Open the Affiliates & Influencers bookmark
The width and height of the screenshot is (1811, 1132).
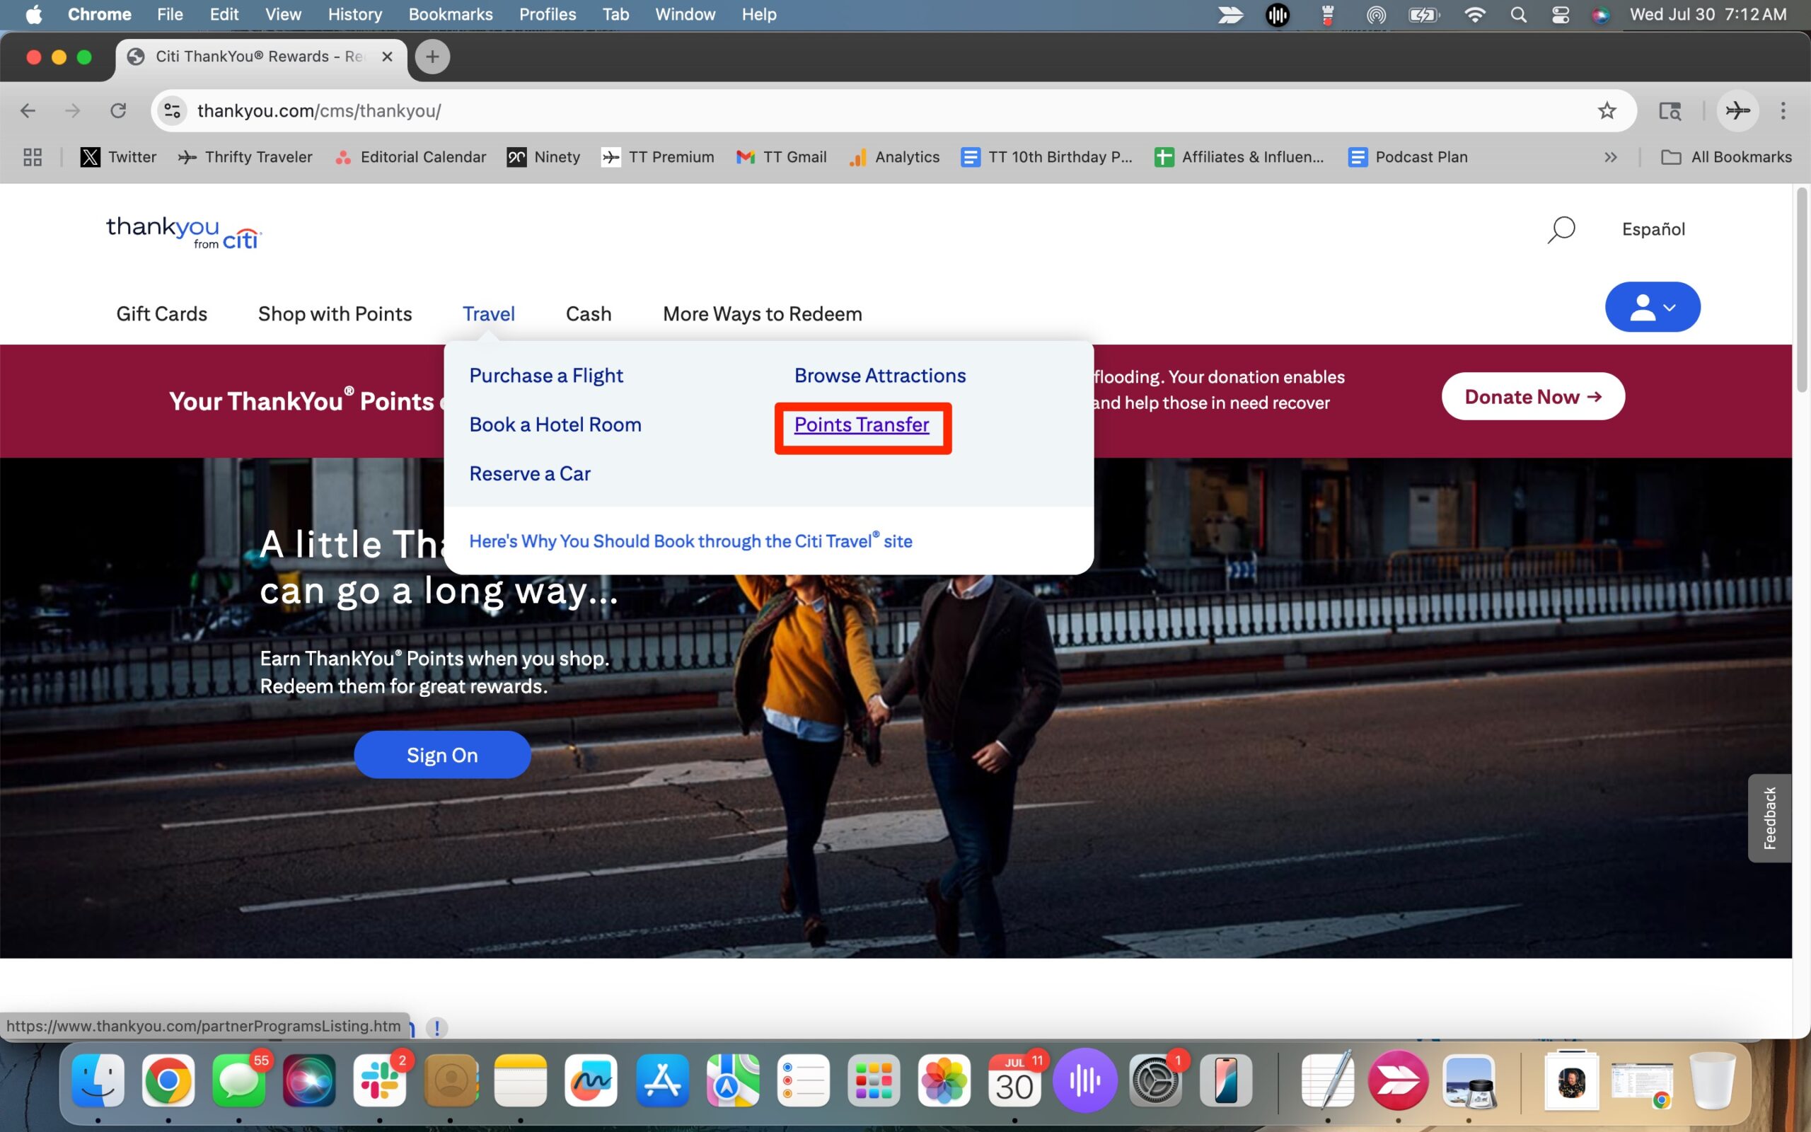[x=1239, y=157]
